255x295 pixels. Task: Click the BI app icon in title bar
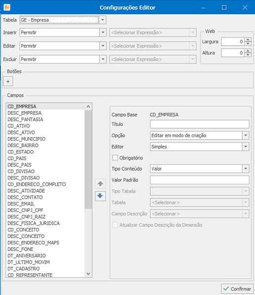pyautogui.click(x=7, y=7)
